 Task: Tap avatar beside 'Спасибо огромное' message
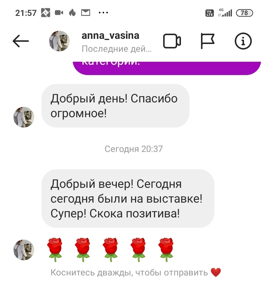click(24, 117)
